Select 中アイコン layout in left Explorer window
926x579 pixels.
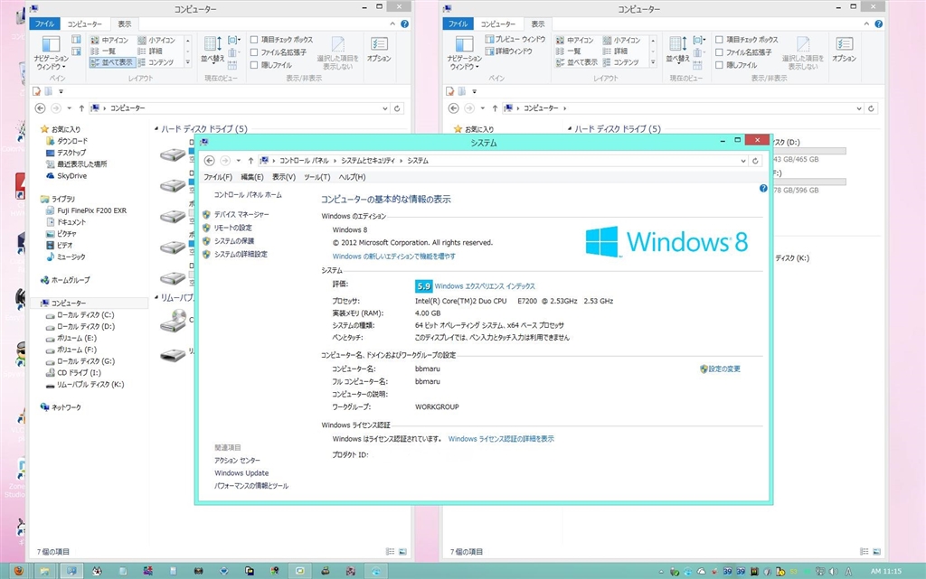point(109,40)
